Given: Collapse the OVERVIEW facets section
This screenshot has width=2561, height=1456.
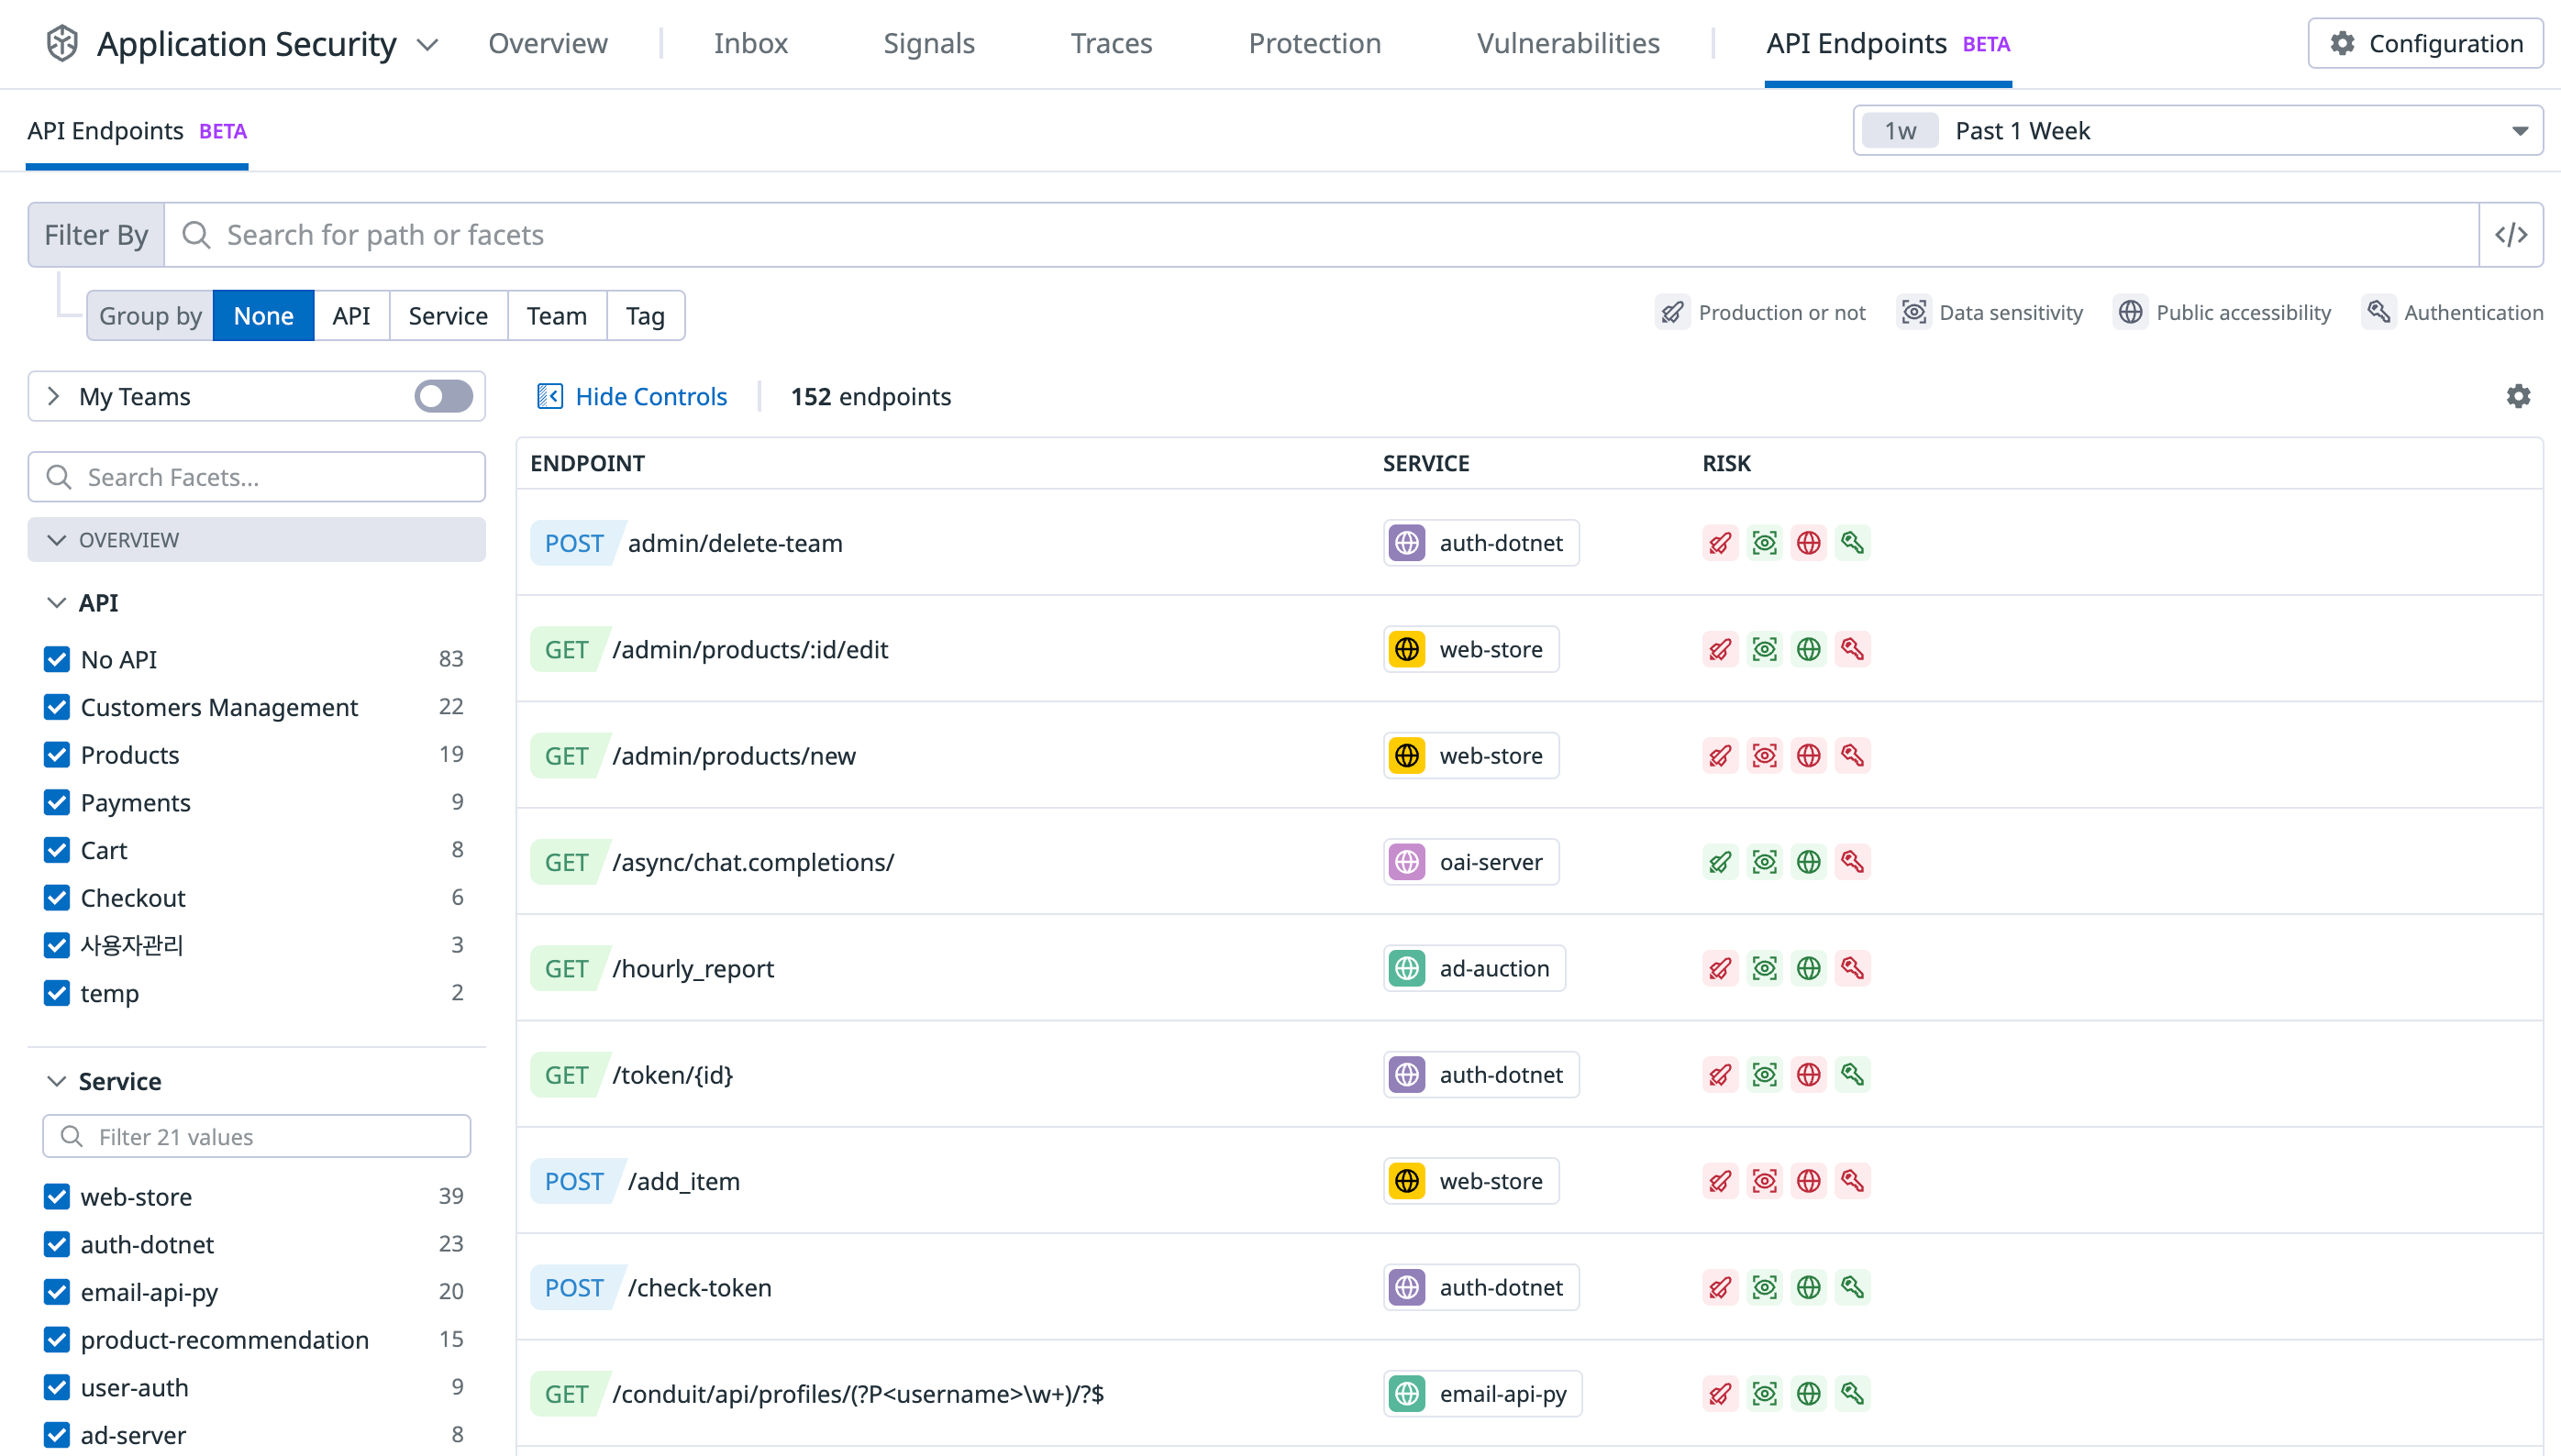Looking at the screenshot, I should click(x=57, y=539).
